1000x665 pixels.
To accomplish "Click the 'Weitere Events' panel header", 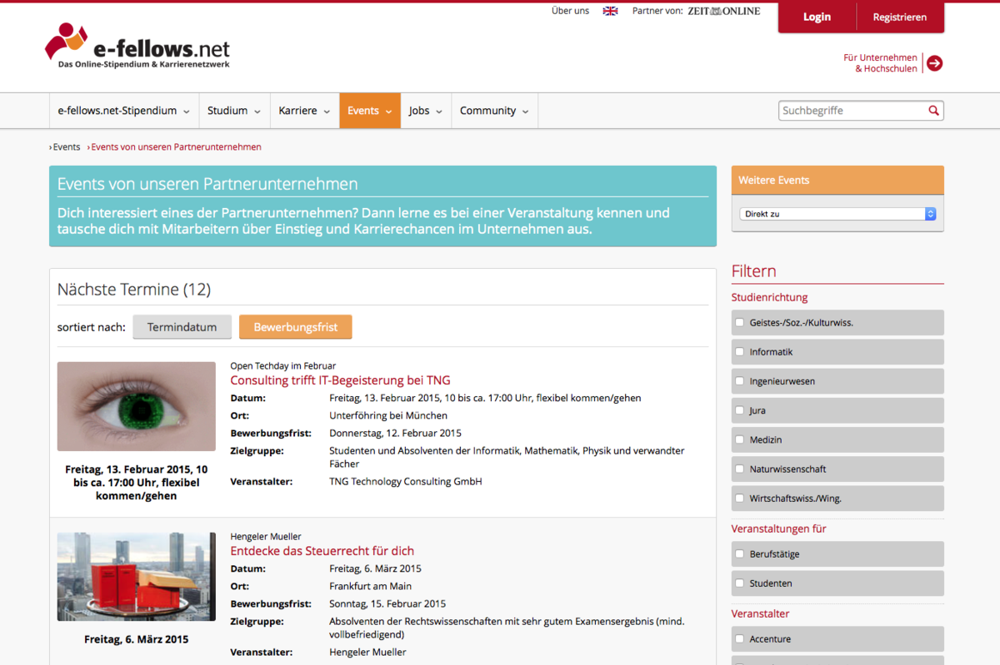I will coord(837,180).
